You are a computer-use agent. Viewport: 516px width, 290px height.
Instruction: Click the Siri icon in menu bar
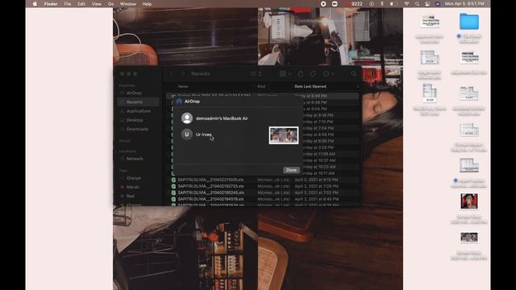point(437,4)
